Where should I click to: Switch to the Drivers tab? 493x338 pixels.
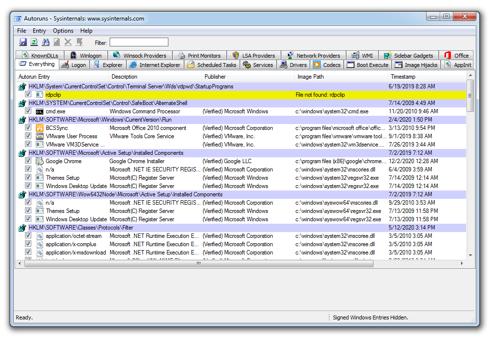pyautogui.click(x=293, y=64)
